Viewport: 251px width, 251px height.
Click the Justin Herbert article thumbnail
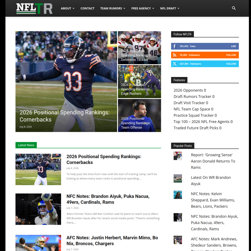38,243
